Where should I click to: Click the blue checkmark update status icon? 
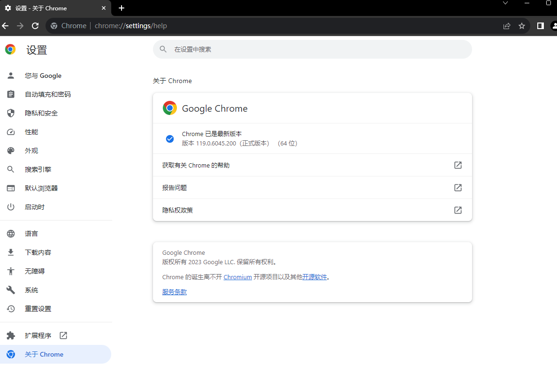tap(170, 139)
